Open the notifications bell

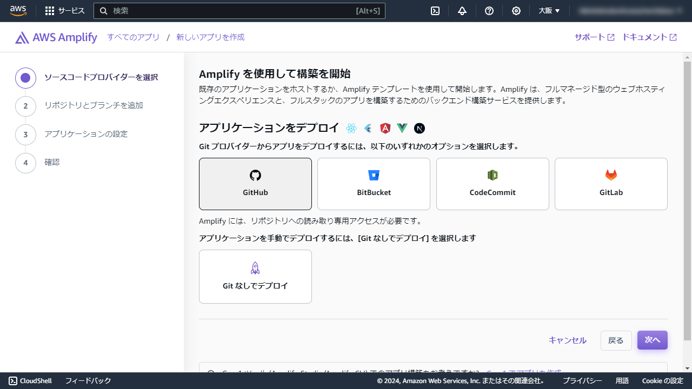click(x=462, y=11)
